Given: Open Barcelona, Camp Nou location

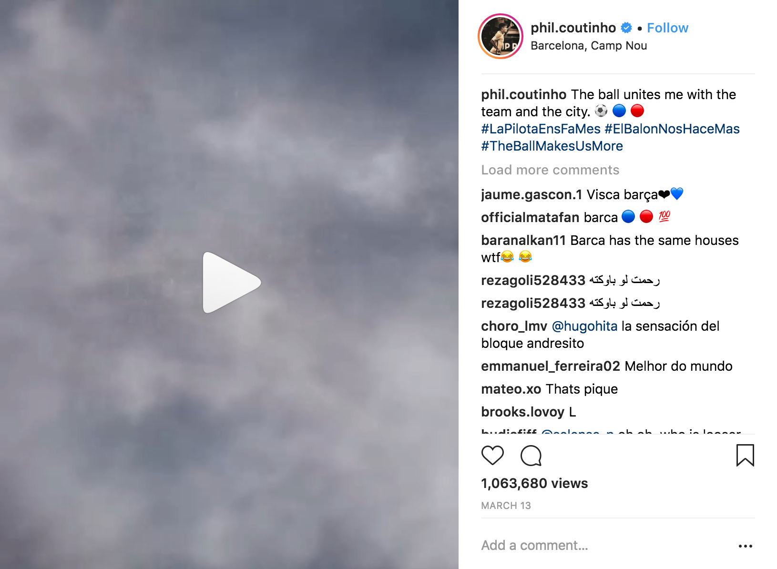Looking at the screenshot, I should [x=589, y=46].
